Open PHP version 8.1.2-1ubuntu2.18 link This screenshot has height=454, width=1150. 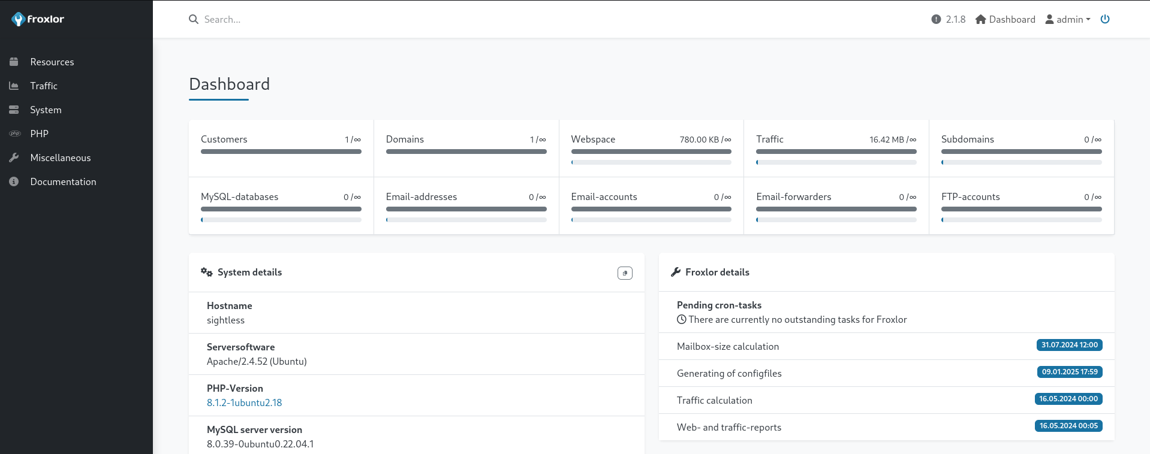244,402
